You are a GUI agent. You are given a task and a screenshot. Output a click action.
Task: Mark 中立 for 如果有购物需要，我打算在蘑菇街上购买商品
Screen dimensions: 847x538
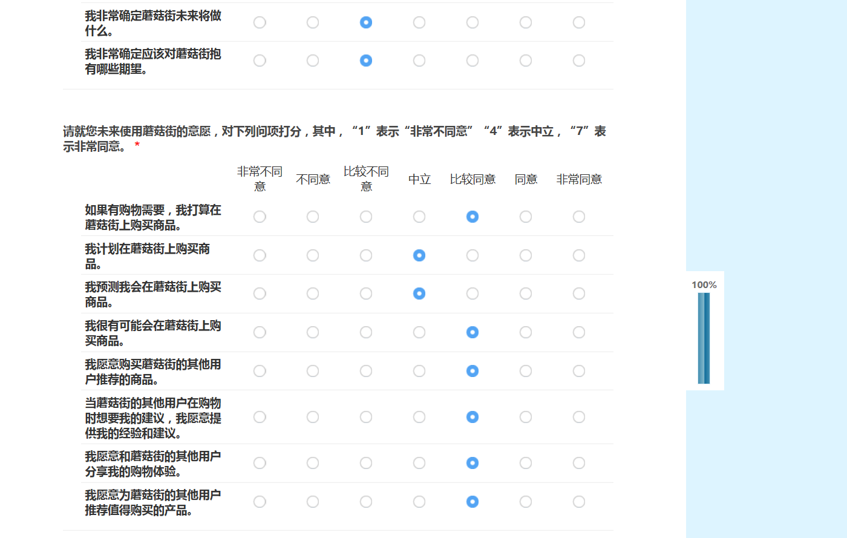[419, 217]
